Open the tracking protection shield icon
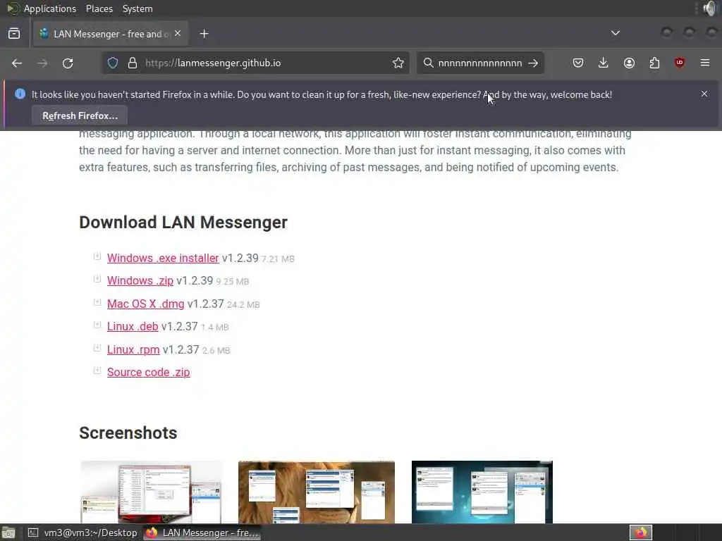The height and width of the screenshot is (541, 722). click(x=113, y=63)
